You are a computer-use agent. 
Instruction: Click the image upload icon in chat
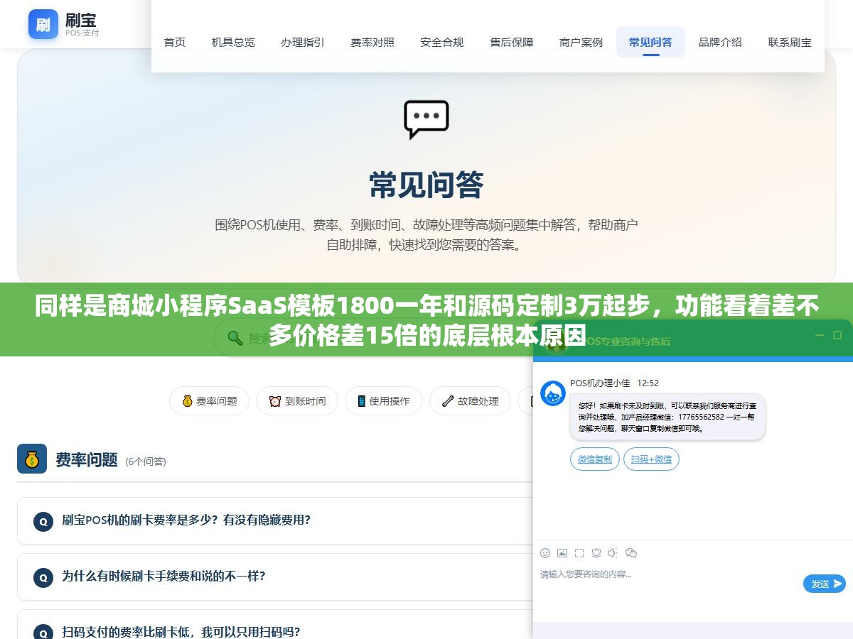point(562,553)
